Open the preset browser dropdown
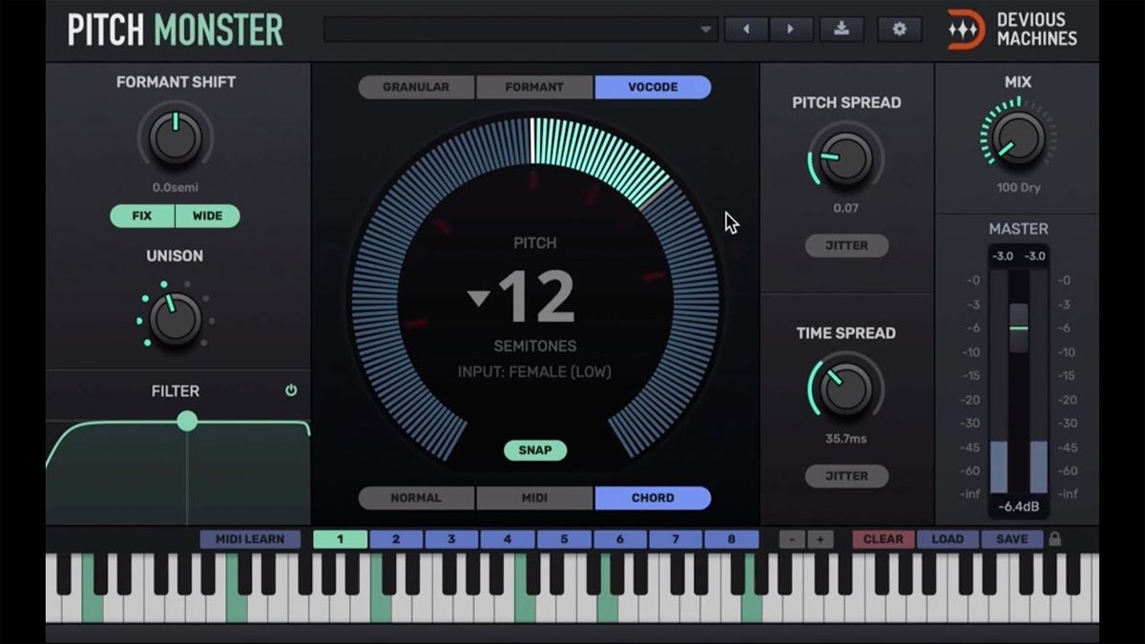The height and width of the screenshot is (644, 1145). coord(520,29)
